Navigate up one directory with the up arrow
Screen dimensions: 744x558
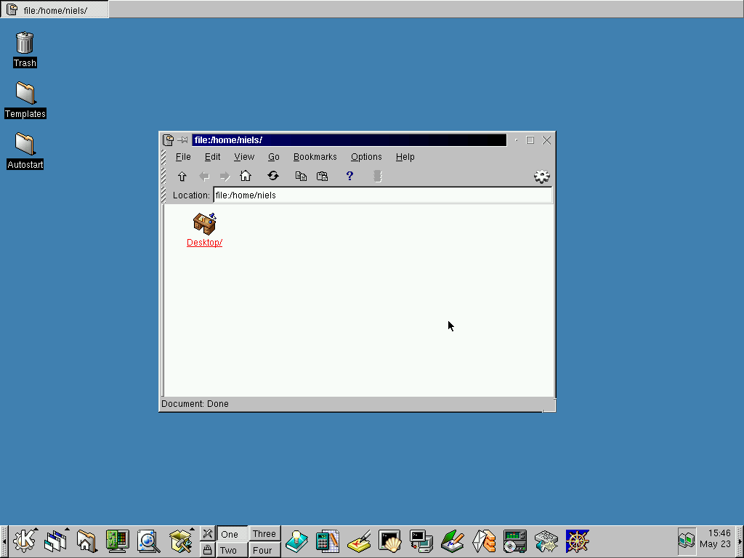pos(182,176)
